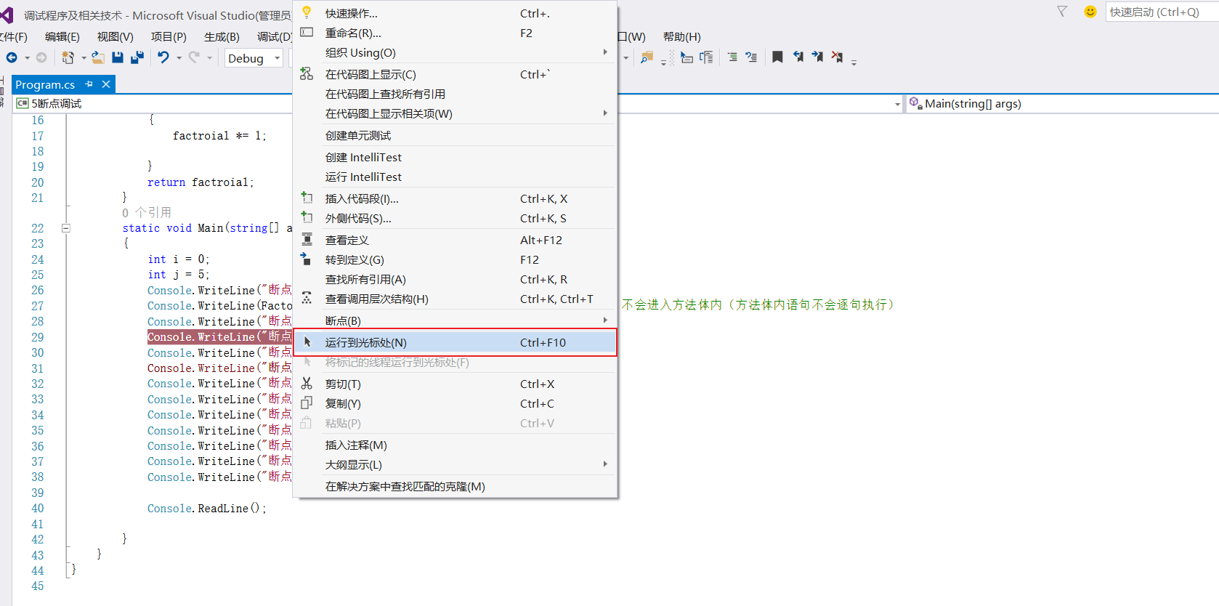Click the 'return factroial;' code line
This screenshot has width=1219, height=606.
tap(201, 182)
